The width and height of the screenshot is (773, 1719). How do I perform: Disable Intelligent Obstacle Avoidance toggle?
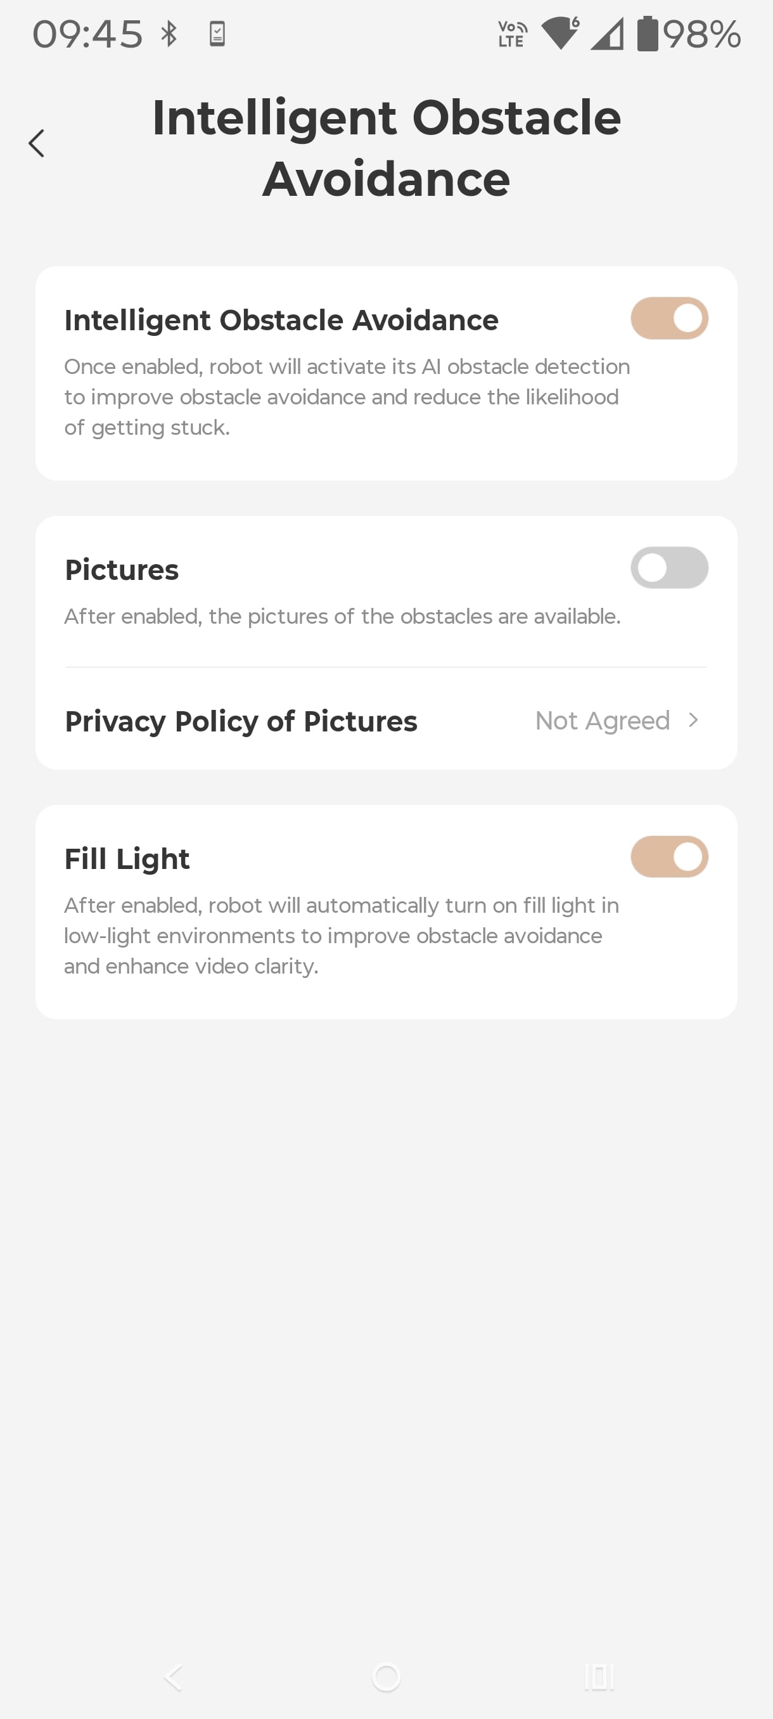point(669,318)
